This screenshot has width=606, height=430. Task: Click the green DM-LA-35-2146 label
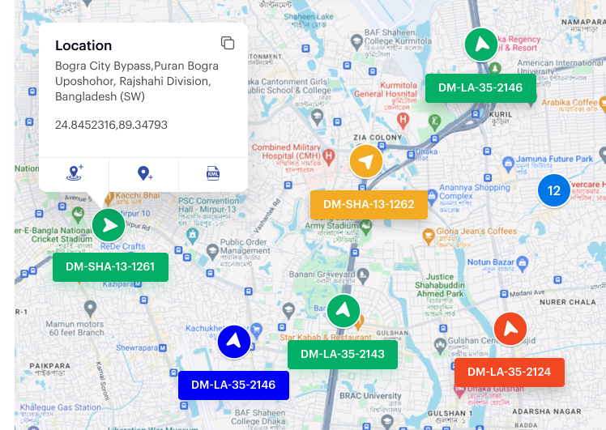pos(480,88)
